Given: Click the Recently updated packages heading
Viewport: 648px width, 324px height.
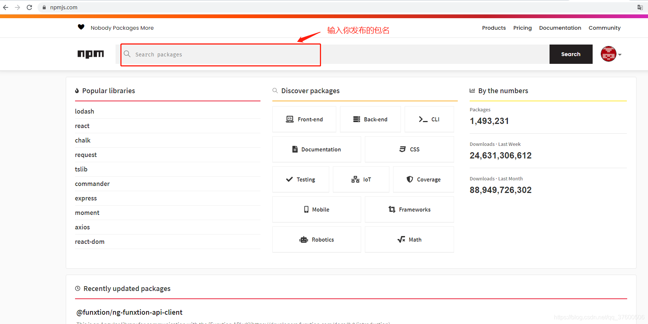Looking at the screenshot, I should [127, 288].
